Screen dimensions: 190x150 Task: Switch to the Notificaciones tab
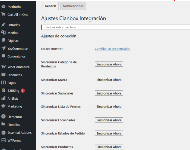[x=73, y=6]
